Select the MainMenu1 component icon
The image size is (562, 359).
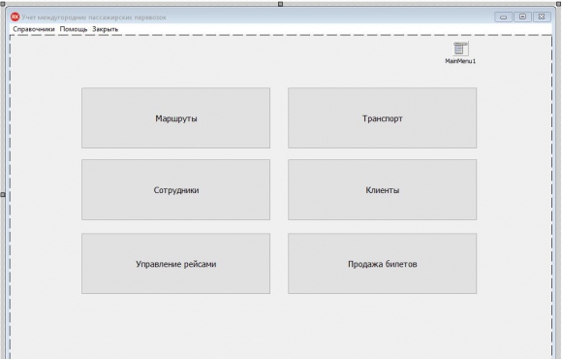tap(460, 49)
